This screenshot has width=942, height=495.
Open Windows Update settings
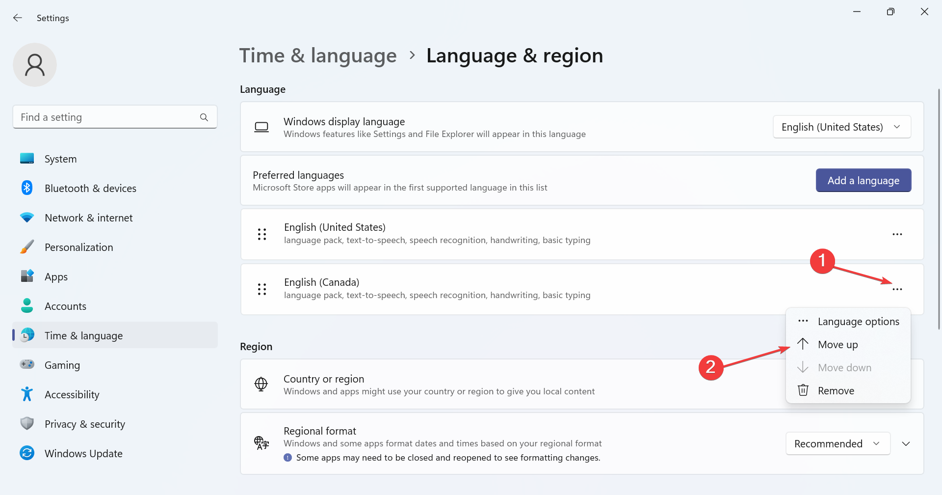(115, 453)
